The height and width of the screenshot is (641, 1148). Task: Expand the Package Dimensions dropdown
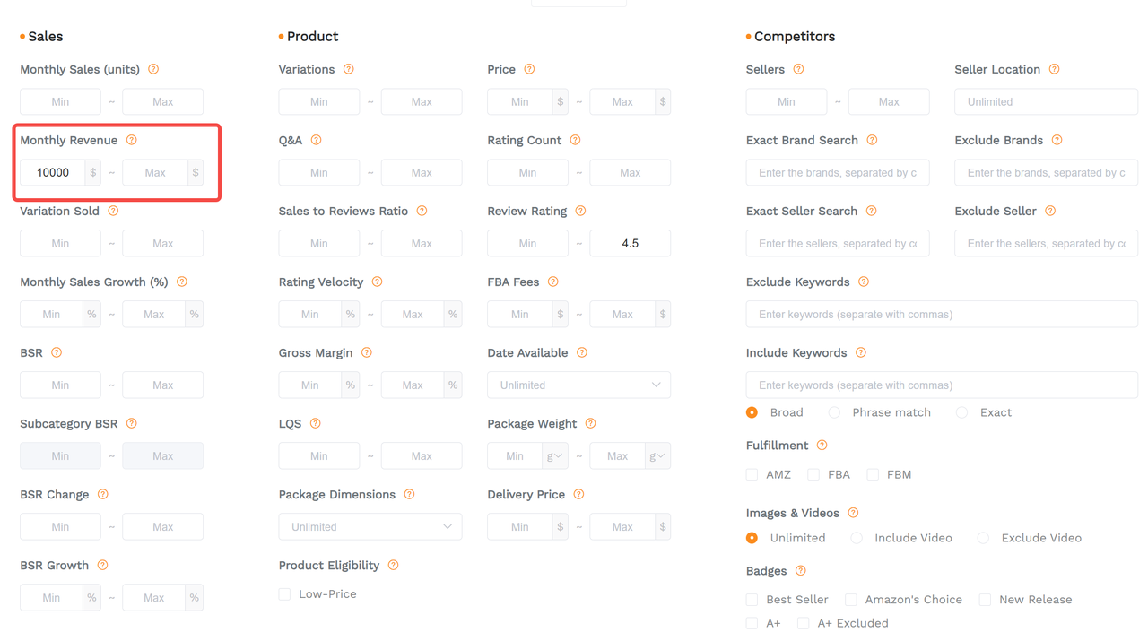(370, 526)
